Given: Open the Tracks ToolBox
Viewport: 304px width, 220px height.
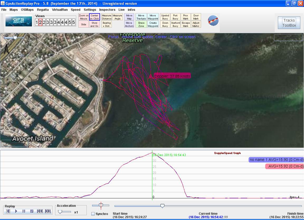Looking at the screenshot, I should point(289,23).
